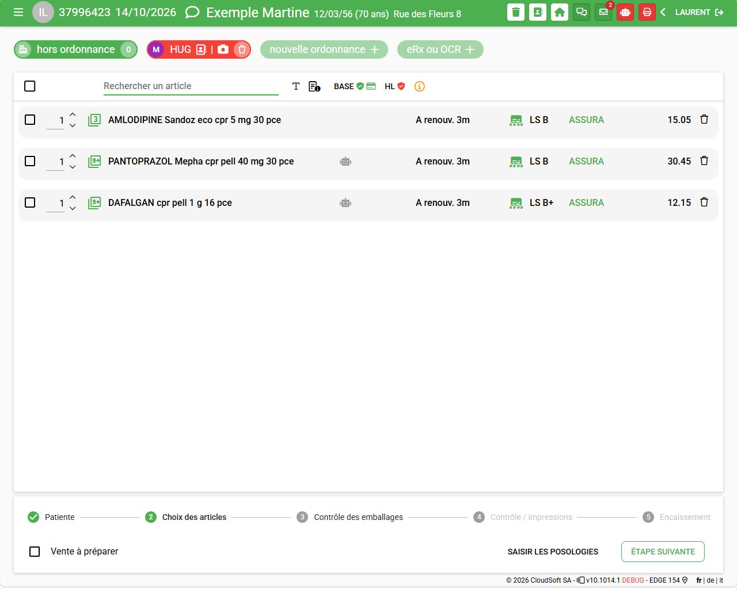Click the camera icon on the HUG prescription
Image resolution: width=737 pixels, height=589 pixels.
[223, 49]
